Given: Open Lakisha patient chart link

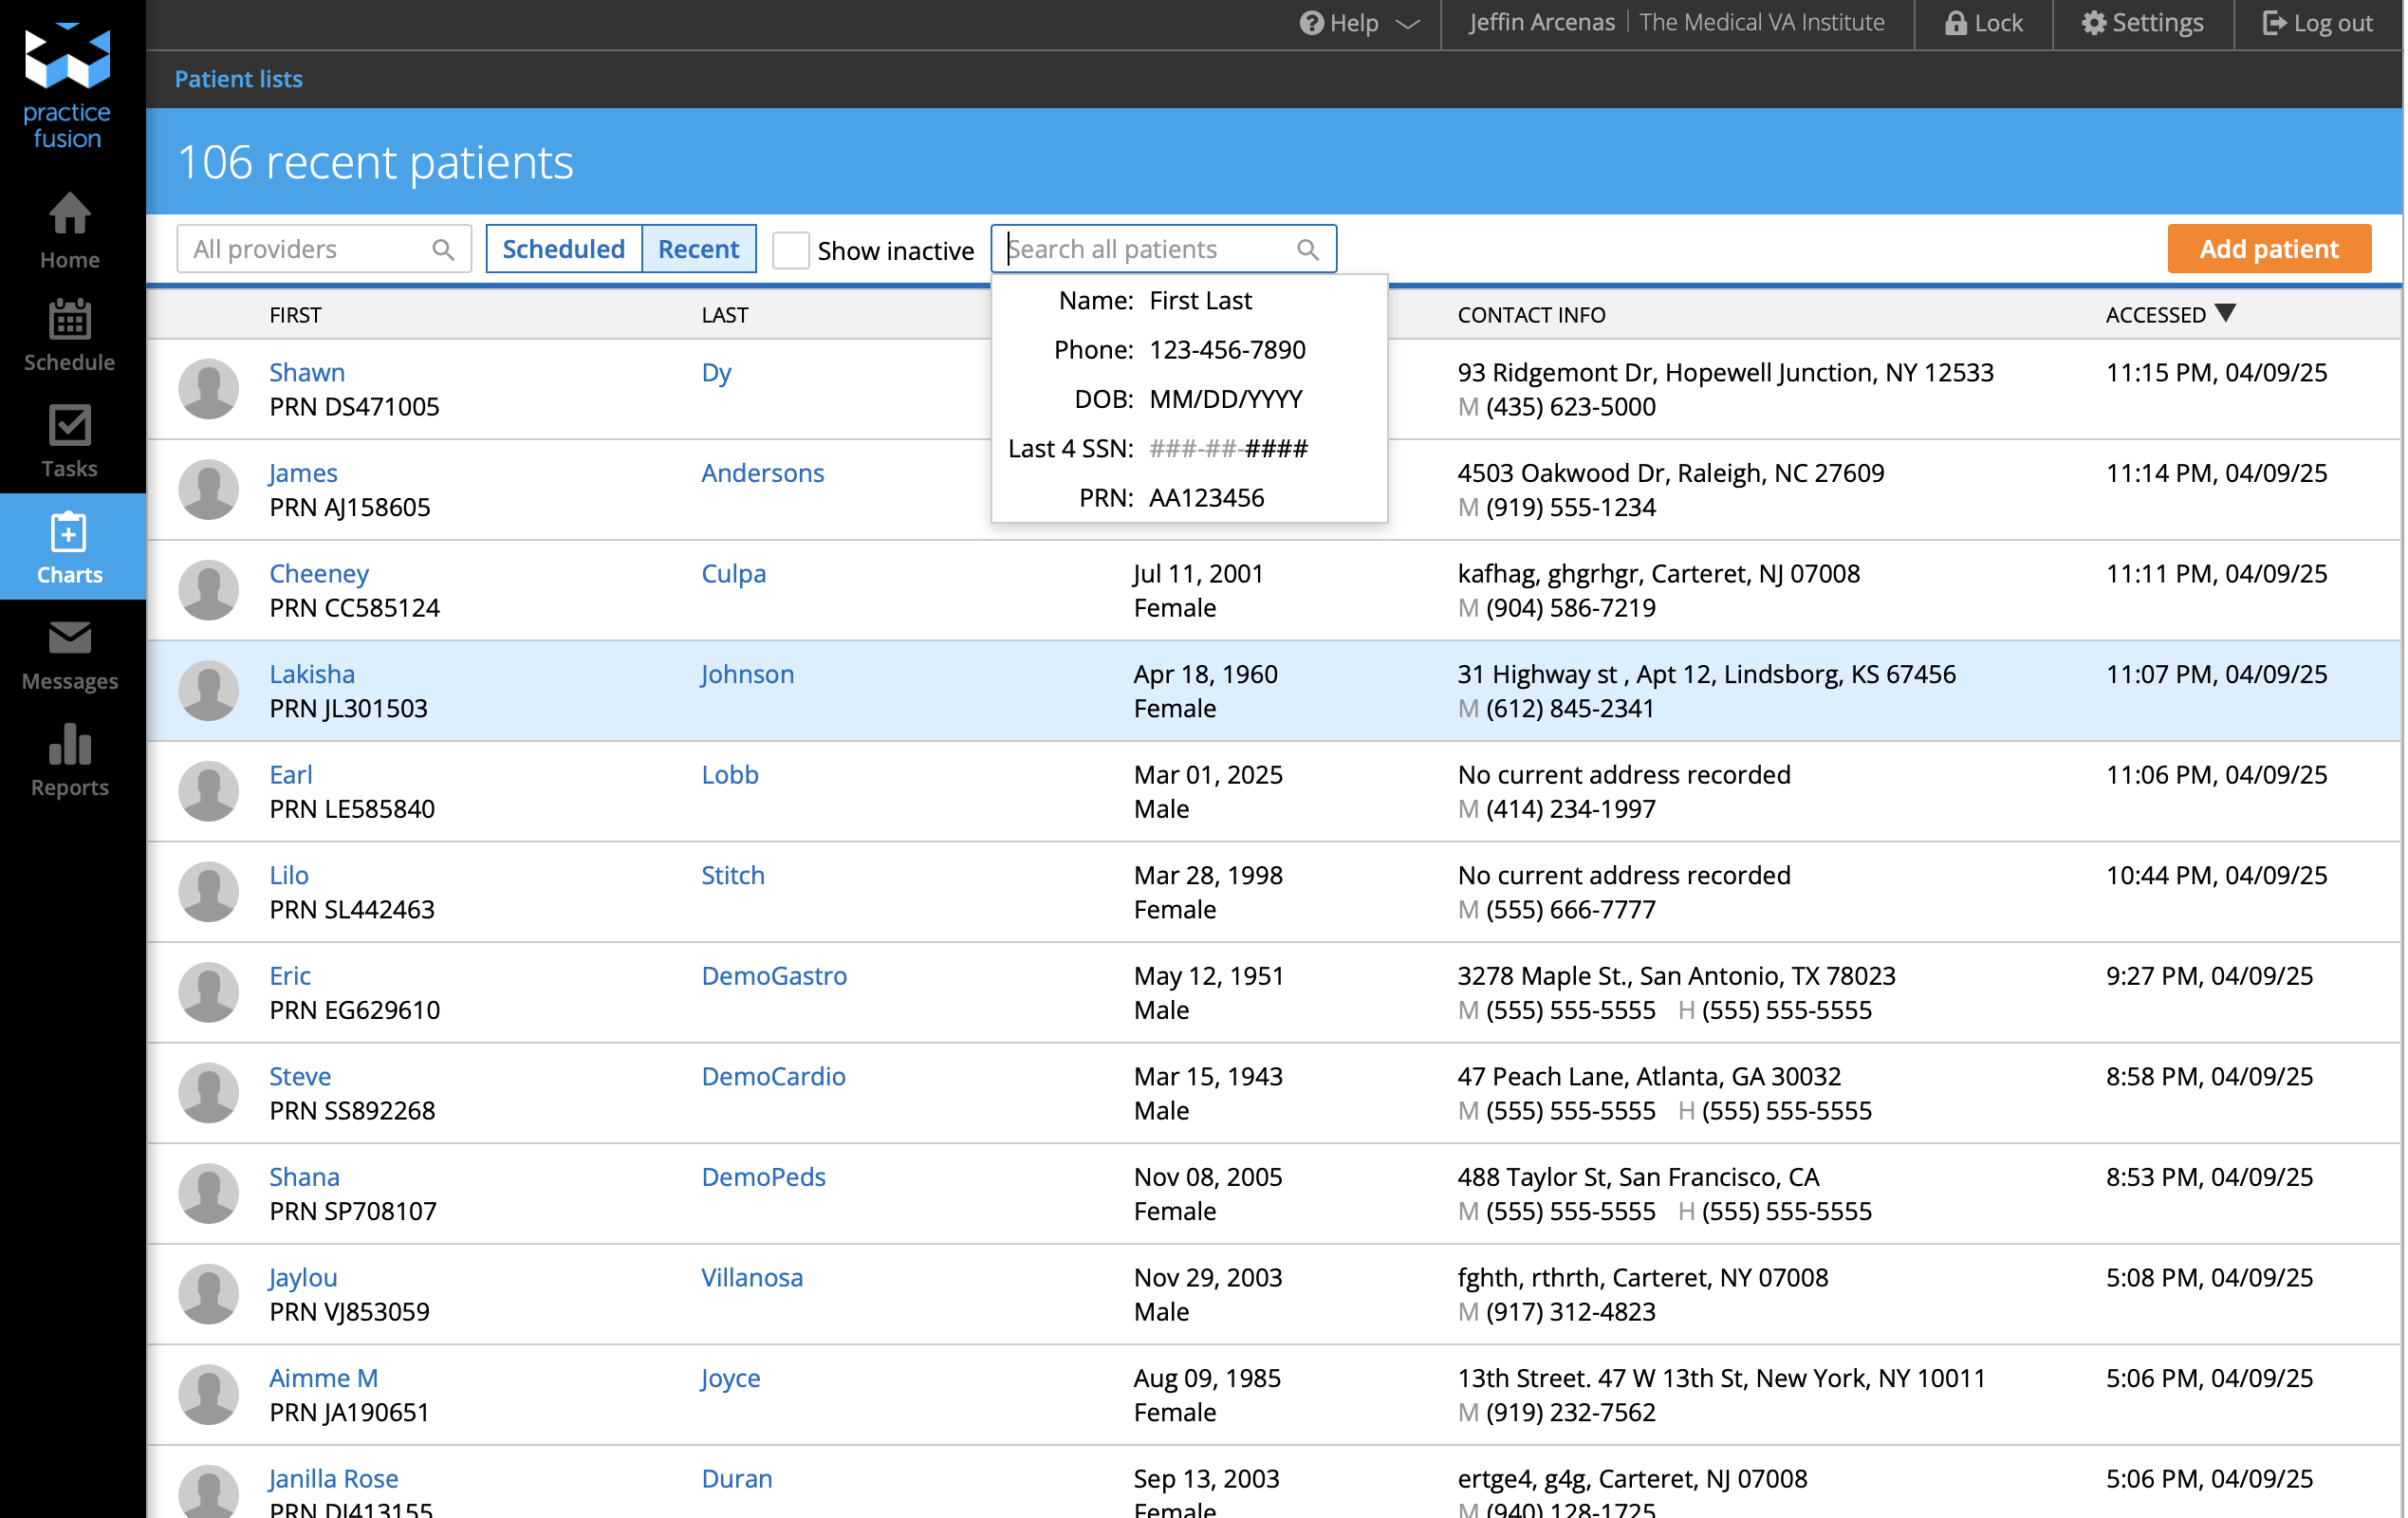Looking at the screenshot, I should (x=311, y=674).
